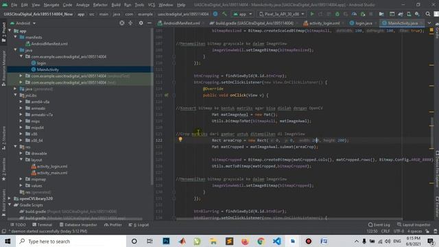This screenshot has height=247, width=439.
Task: Open the File menu
Action: (14, 5)
